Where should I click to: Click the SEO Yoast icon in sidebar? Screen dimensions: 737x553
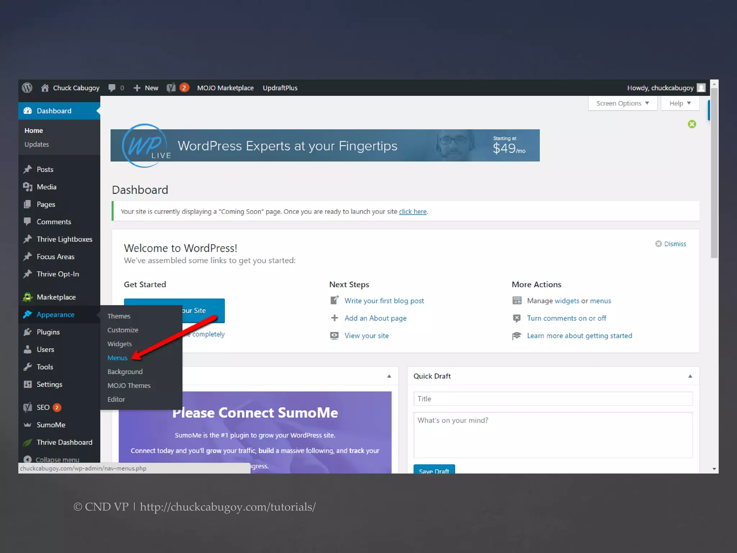[28, 407]
